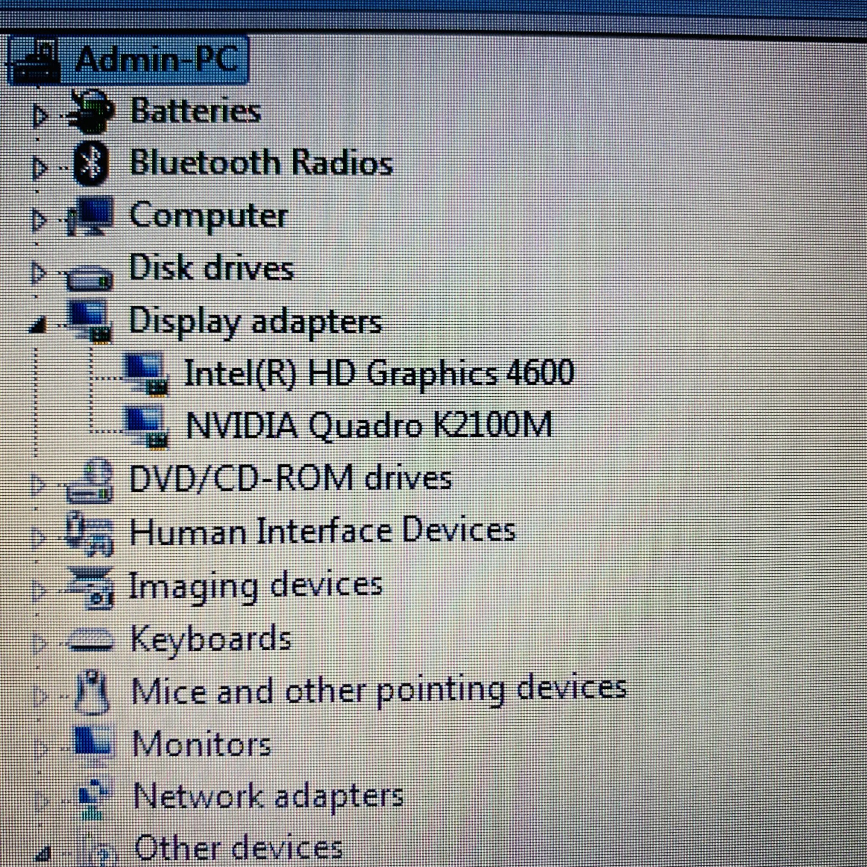Click the Human Interface Devices icon

89,533
